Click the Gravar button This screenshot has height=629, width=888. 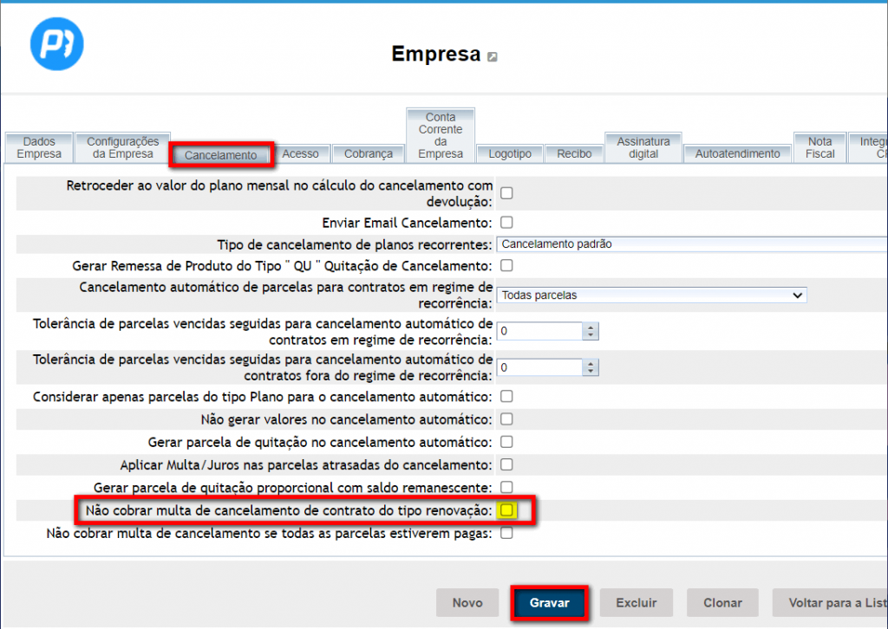pos(550,602)
